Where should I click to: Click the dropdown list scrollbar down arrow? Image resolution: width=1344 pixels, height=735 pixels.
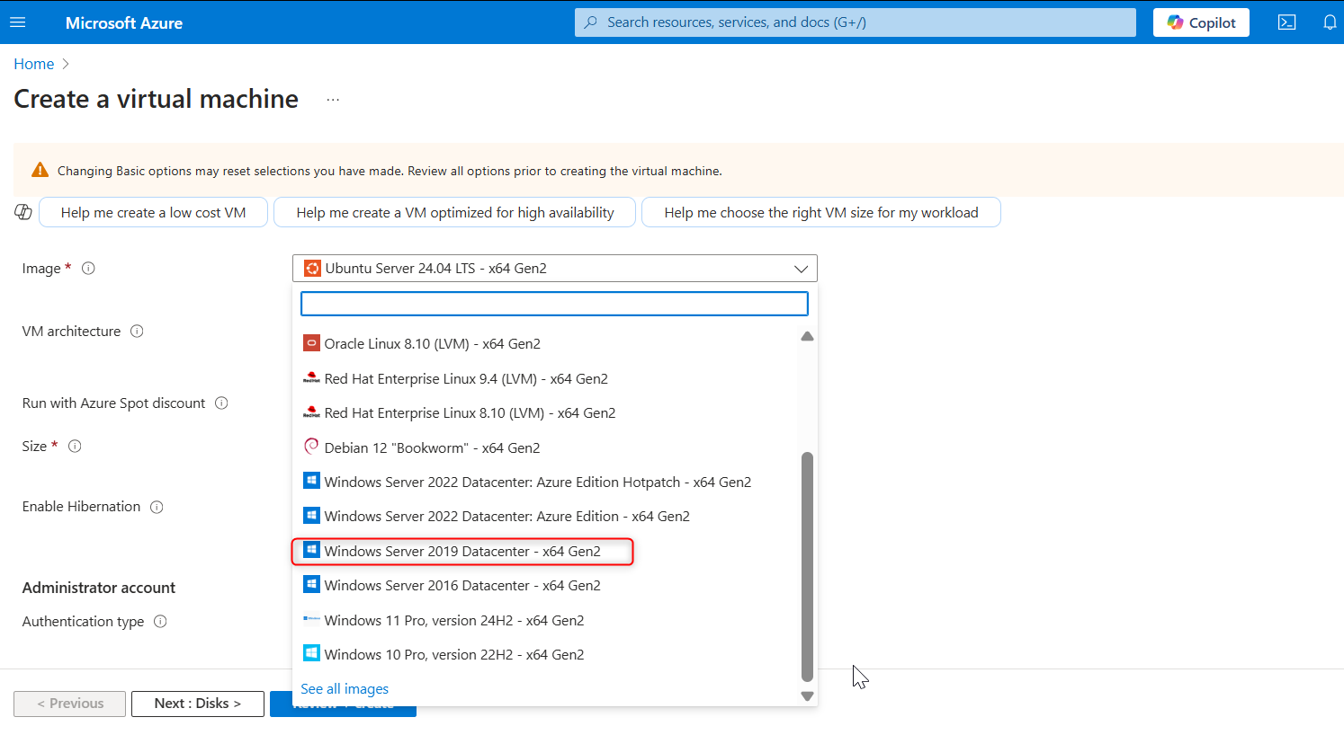pyautogui.click(x=807, y=695)
